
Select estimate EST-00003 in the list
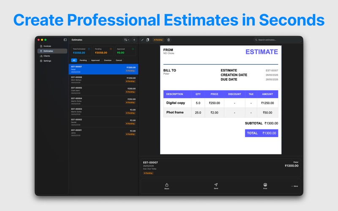click(104, 111)
